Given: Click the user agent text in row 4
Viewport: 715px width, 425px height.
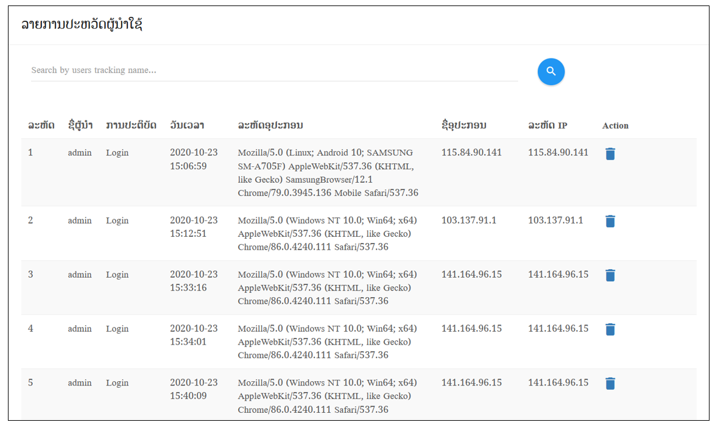Looking at the screenshot, I should pos(328,342).
